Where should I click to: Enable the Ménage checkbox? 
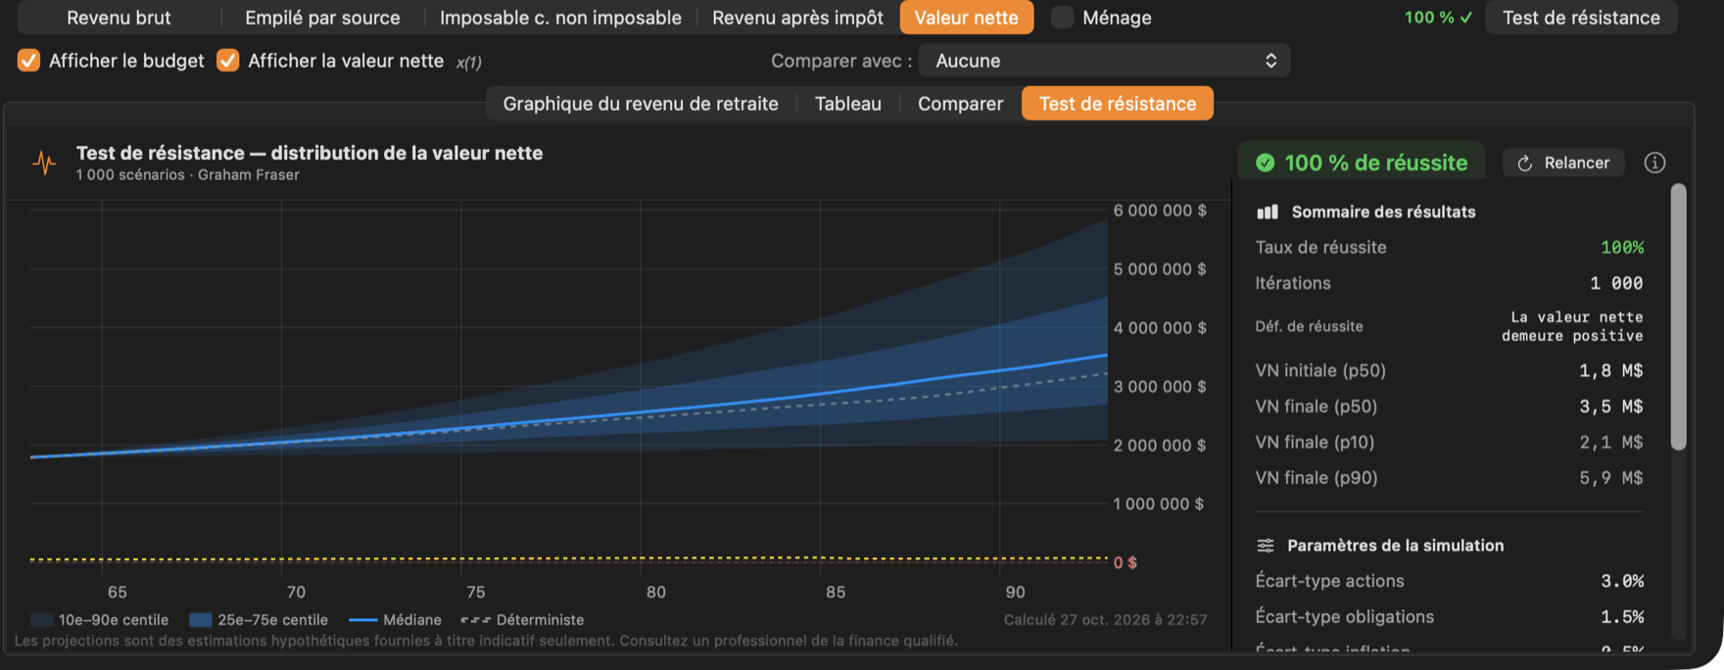click(x=1062, y=18)
